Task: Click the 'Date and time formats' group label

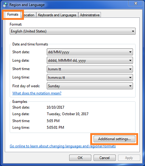Action: (x=30, y=44)
